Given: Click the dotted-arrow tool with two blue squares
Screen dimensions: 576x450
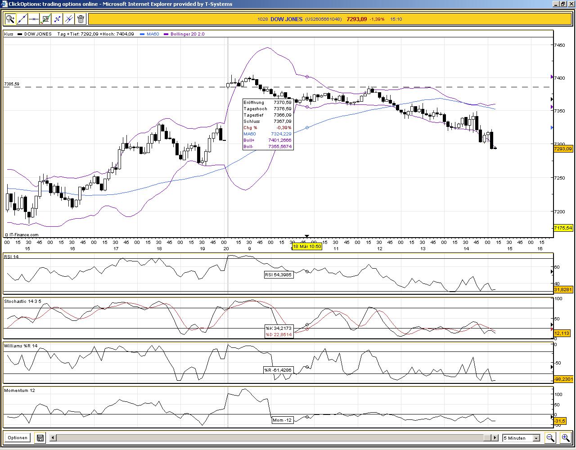Looking at the screenshot, I should pos(57,19).
